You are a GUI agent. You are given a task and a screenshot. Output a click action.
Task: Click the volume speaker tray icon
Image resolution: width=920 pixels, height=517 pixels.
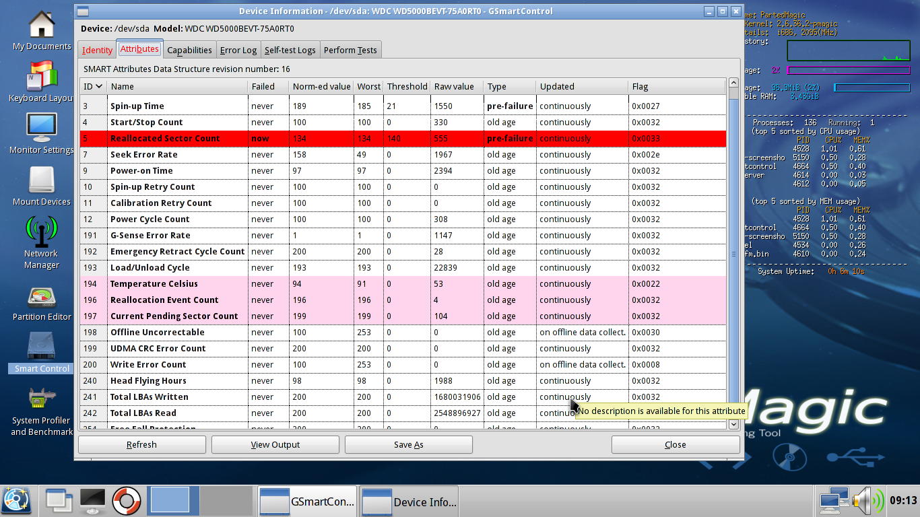[x=867, y=501]
